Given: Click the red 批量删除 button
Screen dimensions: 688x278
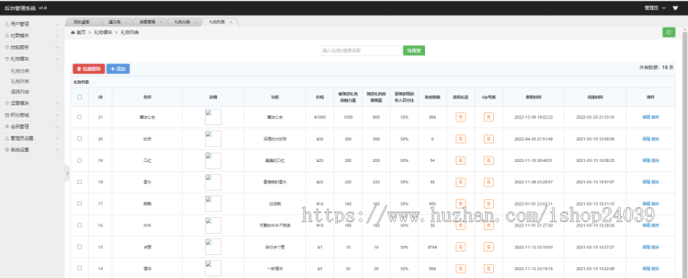Looking at the screenshot, I should (x=89, y=69).
